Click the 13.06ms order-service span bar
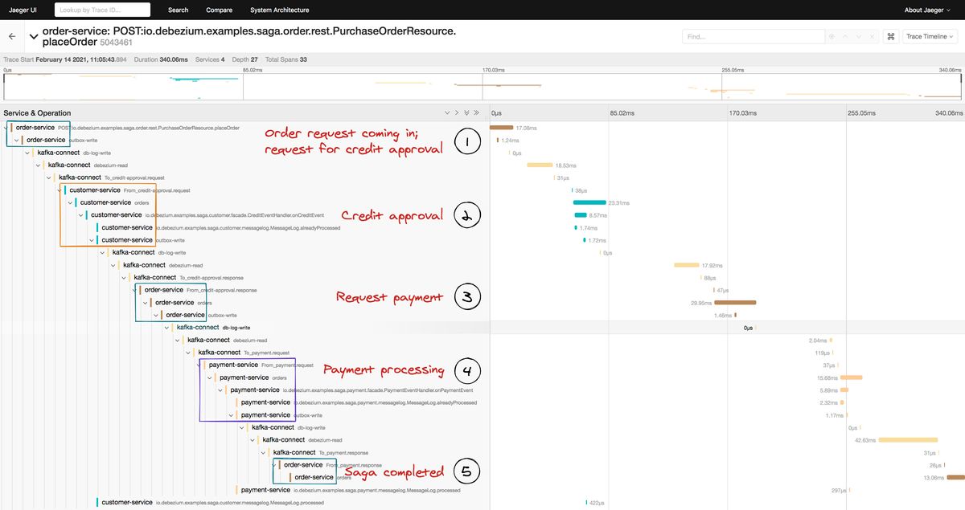 tap(955, 477)
